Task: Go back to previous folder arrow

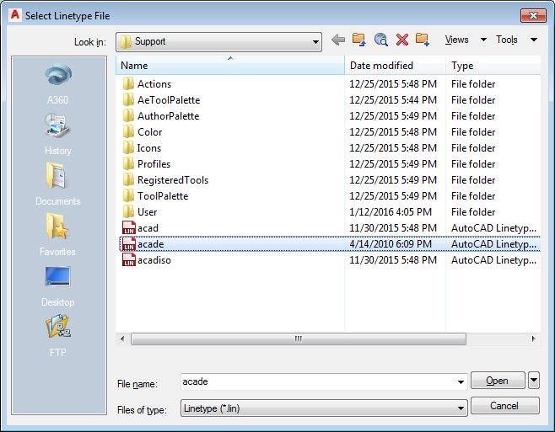Action: coord(338,40)
